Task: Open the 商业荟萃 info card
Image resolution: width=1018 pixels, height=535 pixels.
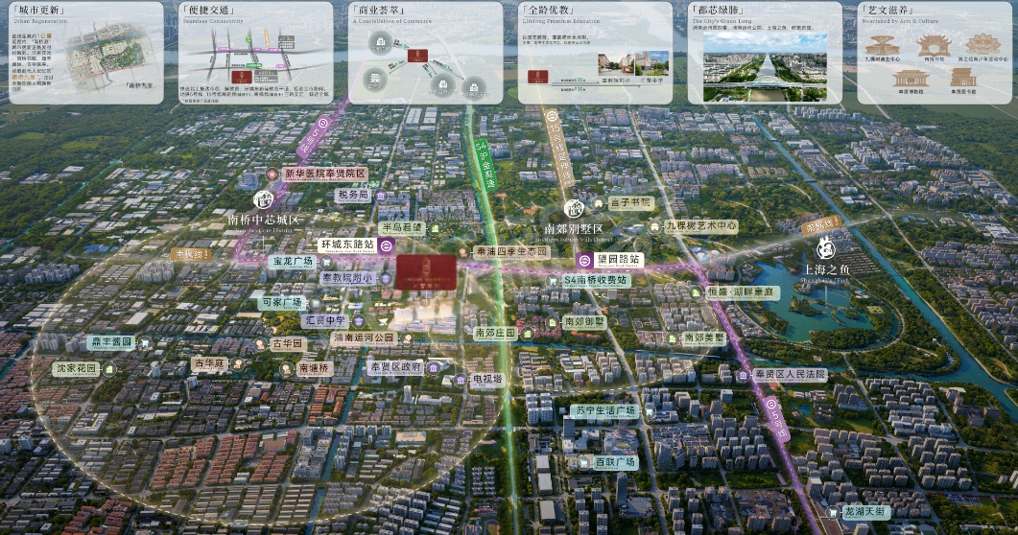Action: [x=425, y=53]
